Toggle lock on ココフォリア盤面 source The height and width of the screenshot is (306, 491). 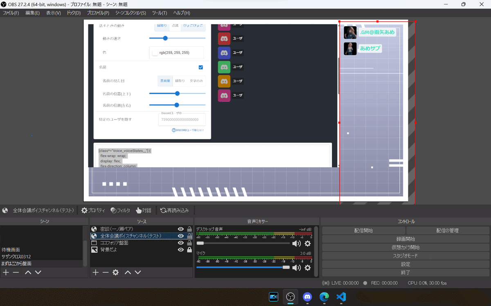click(x=189, y=243)
